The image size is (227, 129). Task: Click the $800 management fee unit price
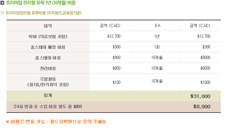pyautogui.click(x=116, y=68)
